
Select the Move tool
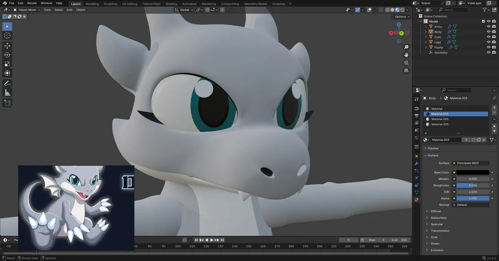point(7,45)
